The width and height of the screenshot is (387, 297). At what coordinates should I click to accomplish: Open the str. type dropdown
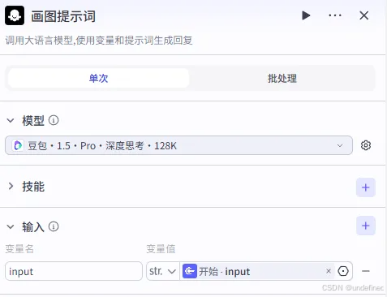click(163, 271)
